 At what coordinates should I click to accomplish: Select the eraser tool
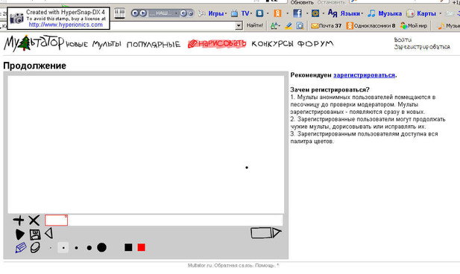point(35,248)
